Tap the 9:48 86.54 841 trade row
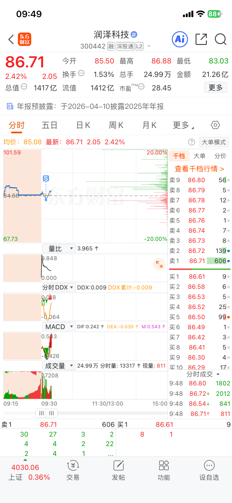232x503 pixels. 199,404
